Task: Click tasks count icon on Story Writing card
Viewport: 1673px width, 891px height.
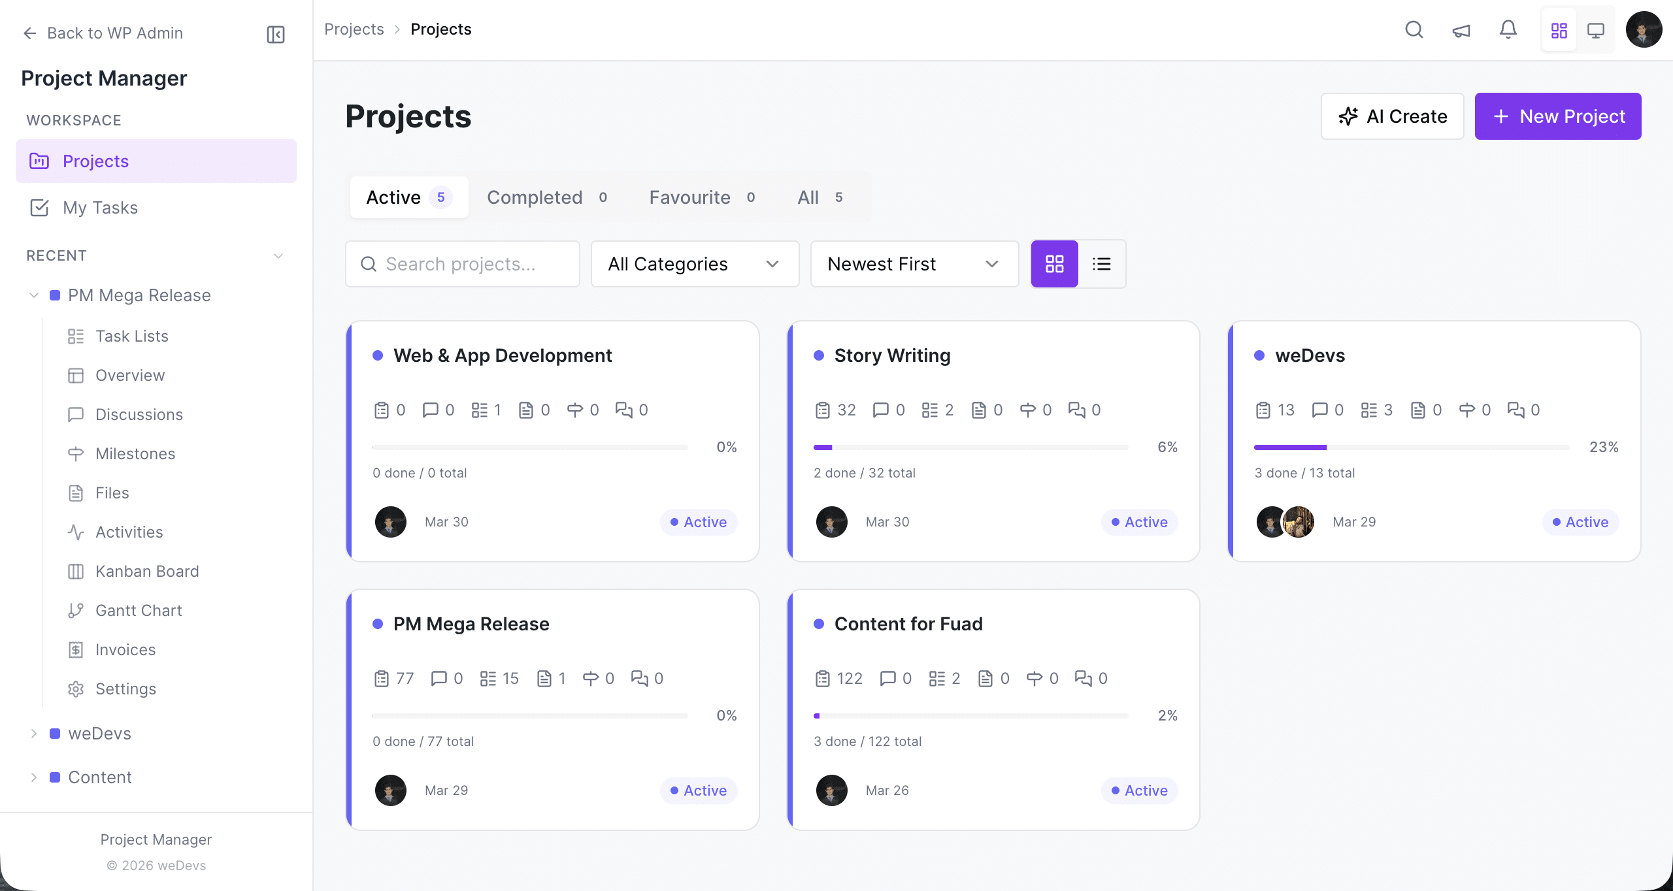Action: point(823,410)
